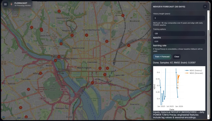Click the flower marker near Brookland top
Screen dimensions: 212x121
click(x=123, y=16)
